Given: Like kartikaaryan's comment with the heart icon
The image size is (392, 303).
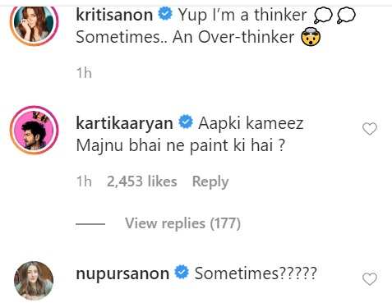Looking at the screenshot, I should click(x=370, y=129).
